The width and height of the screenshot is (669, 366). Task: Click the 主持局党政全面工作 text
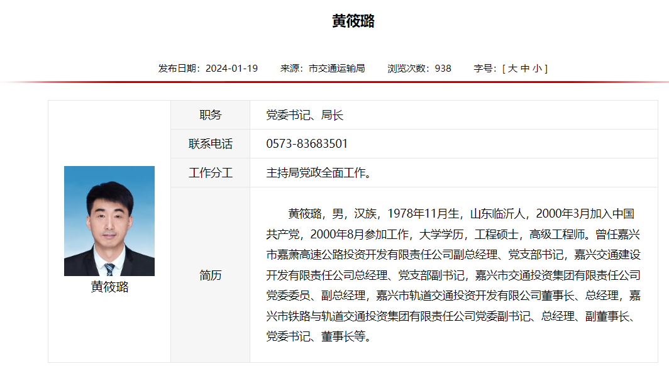(318, 173)
